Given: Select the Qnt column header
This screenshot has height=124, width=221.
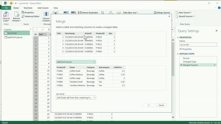Looking at the screenshot, I should click(112, 33).
